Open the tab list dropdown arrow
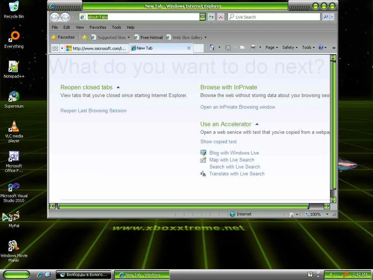The width and height of the screenshot is (373, 280). pyautogui.click(x=62, y=48)
